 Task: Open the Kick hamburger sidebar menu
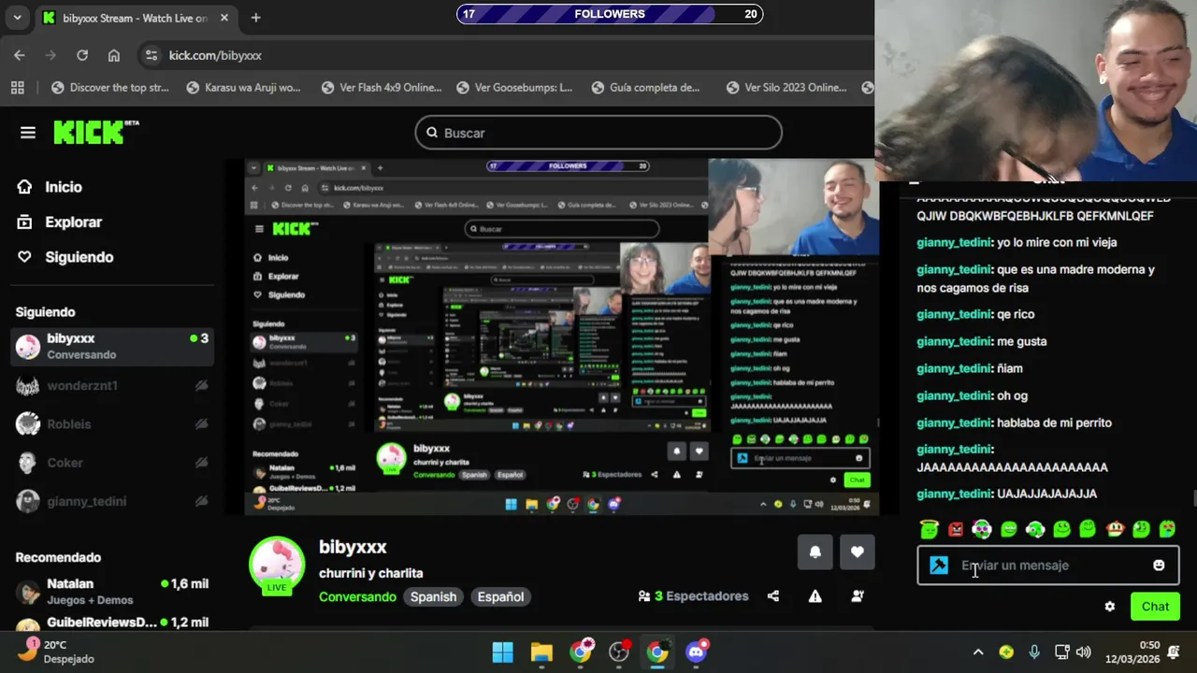point(28,133)
